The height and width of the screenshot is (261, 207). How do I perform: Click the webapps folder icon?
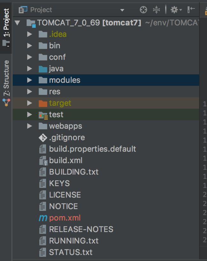(x=43, y=126)
